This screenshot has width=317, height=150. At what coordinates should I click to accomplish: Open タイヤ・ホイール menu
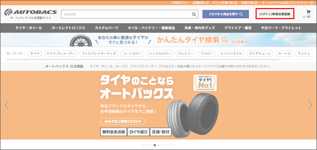[29, 28]
